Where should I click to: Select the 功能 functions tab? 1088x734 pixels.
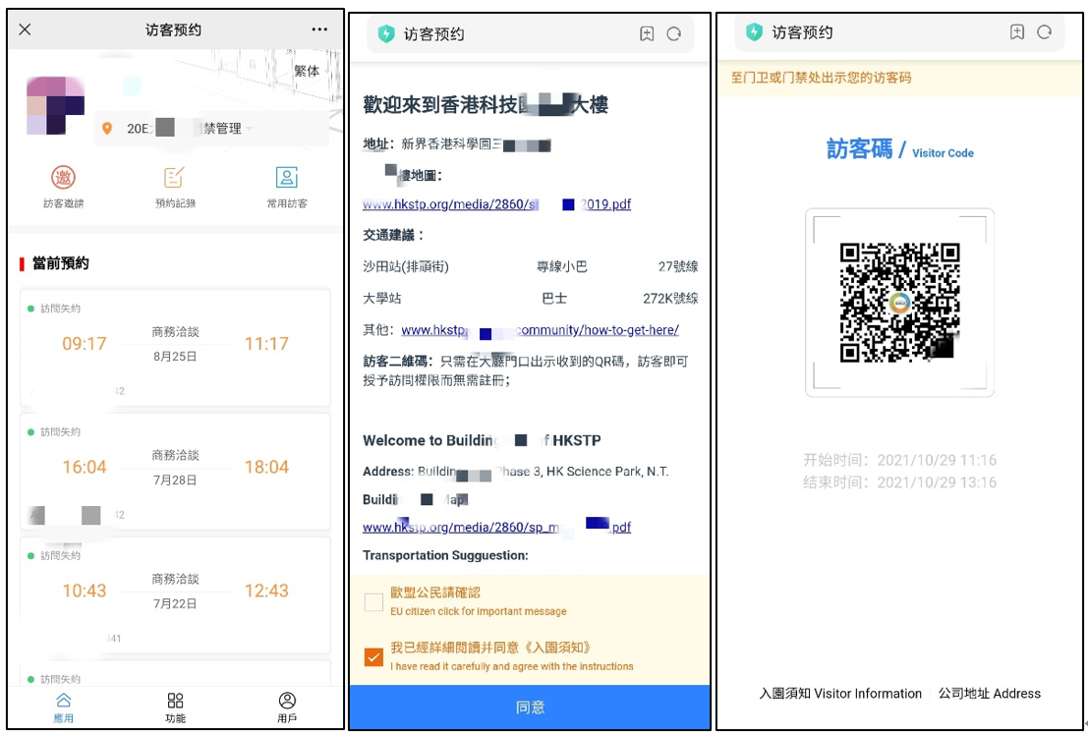175,706
